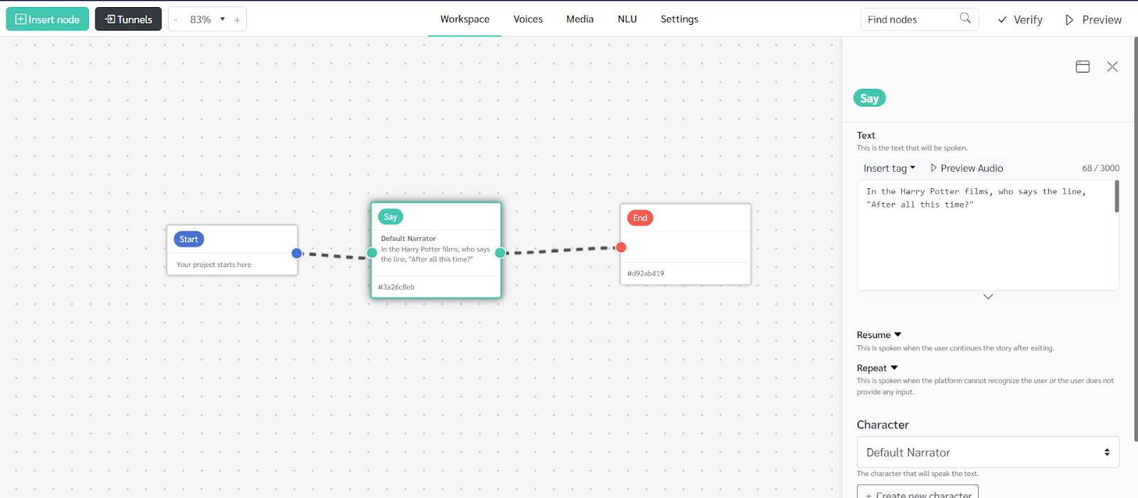The height and width of the screenshot is (498, 1138).
Task: Open the Tunnels panel
Action: [128, 19]
